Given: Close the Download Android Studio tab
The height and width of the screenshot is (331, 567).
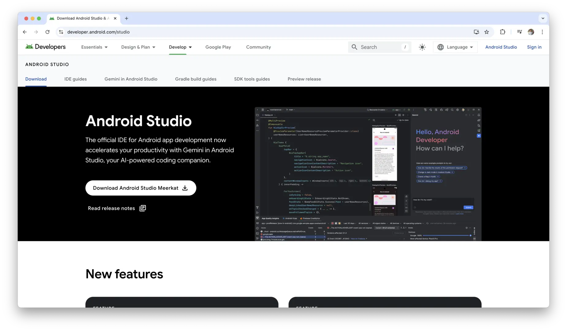Looking at the screenshot, I should tap(115, 18).
